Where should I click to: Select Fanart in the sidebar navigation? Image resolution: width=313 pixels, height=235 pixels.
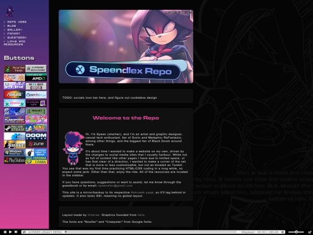[13, 34]
